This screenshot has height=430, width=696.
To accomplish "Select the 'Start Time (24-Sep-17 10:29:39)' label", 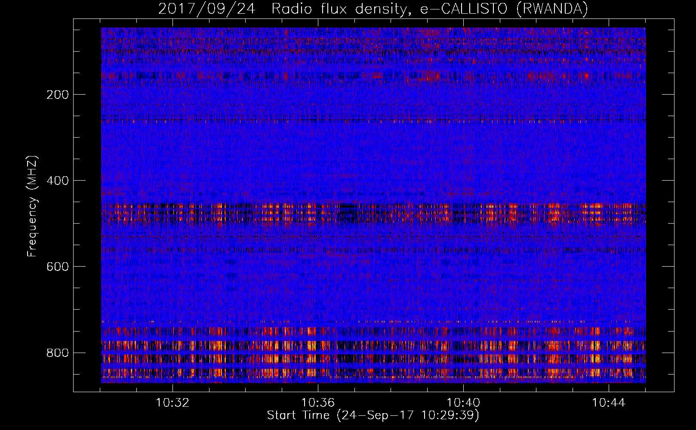I will (x=373, y=415).
